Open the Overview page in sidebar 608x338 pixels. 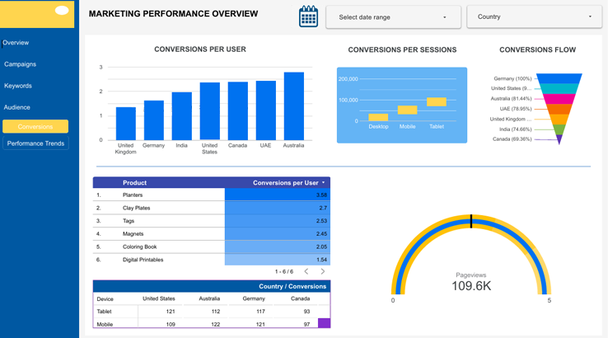point(16,43)
